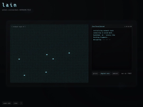Click the rightmost glowing network node

coord(69,53)
